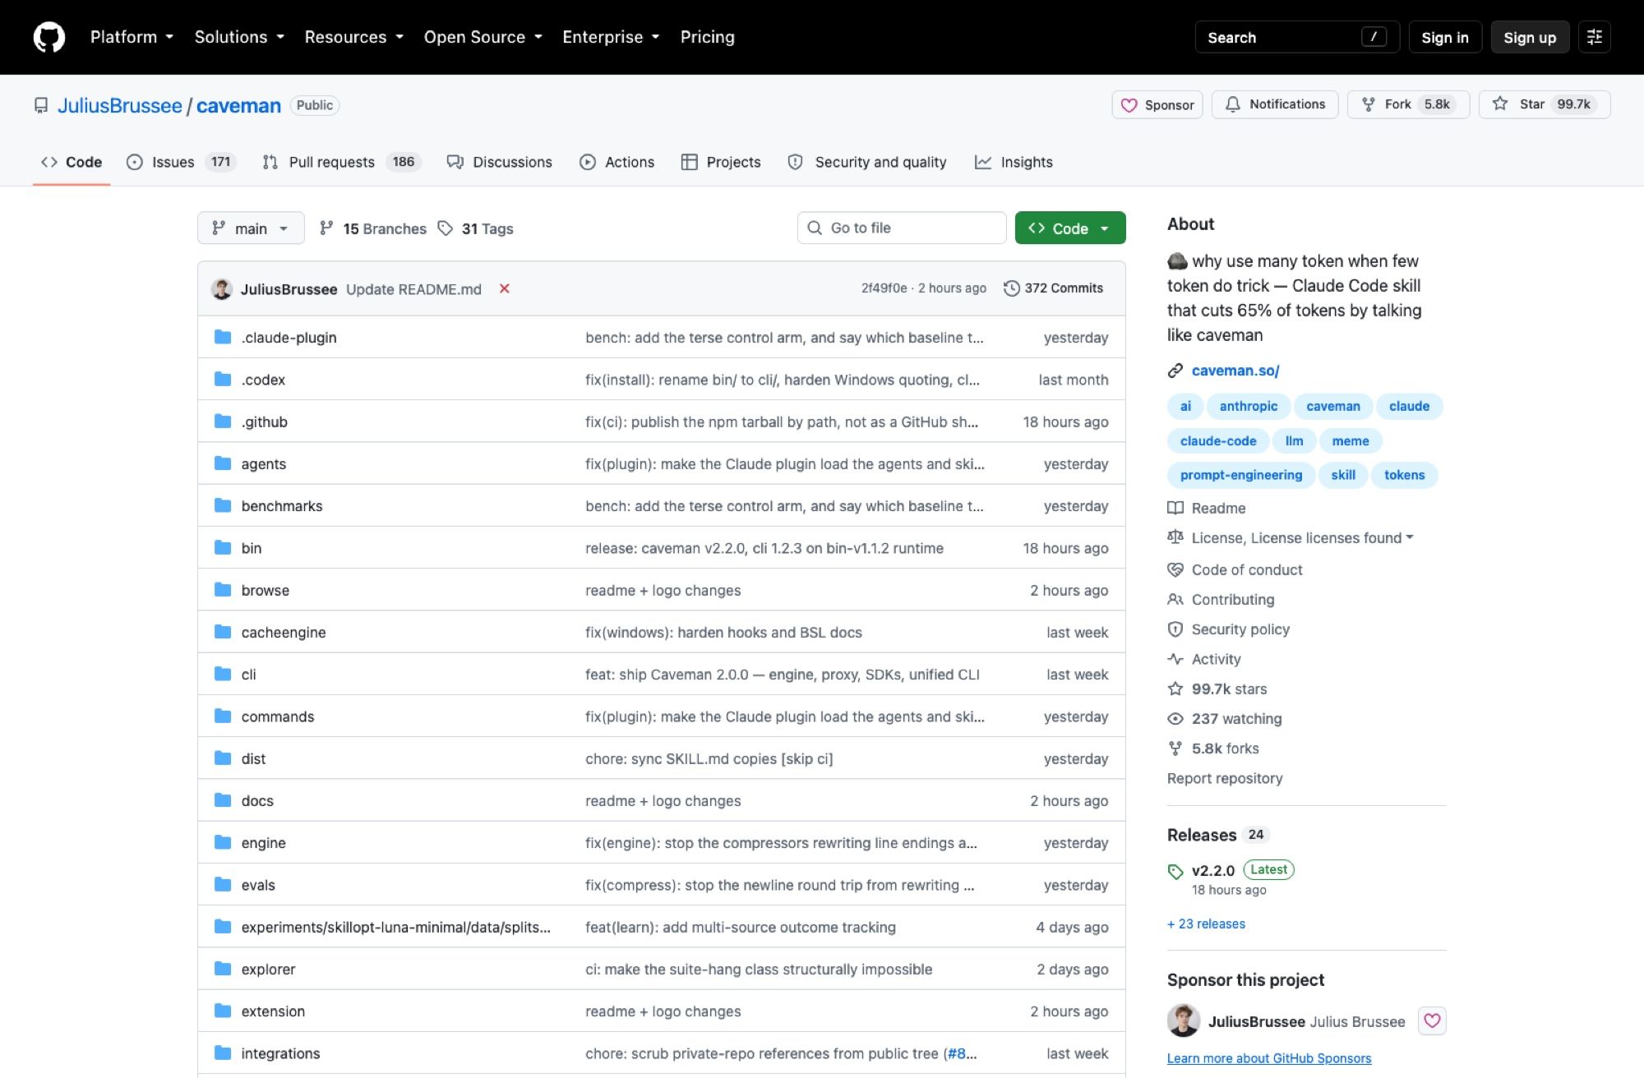Click the license scales icon
The height and width of the screenshot is (1078, 1644).
click(x=1175, y=537)
